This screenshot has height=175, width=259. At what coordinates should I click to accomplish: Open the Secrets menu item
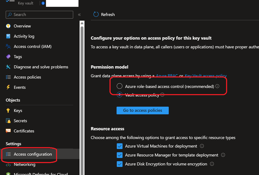[20, 121]
